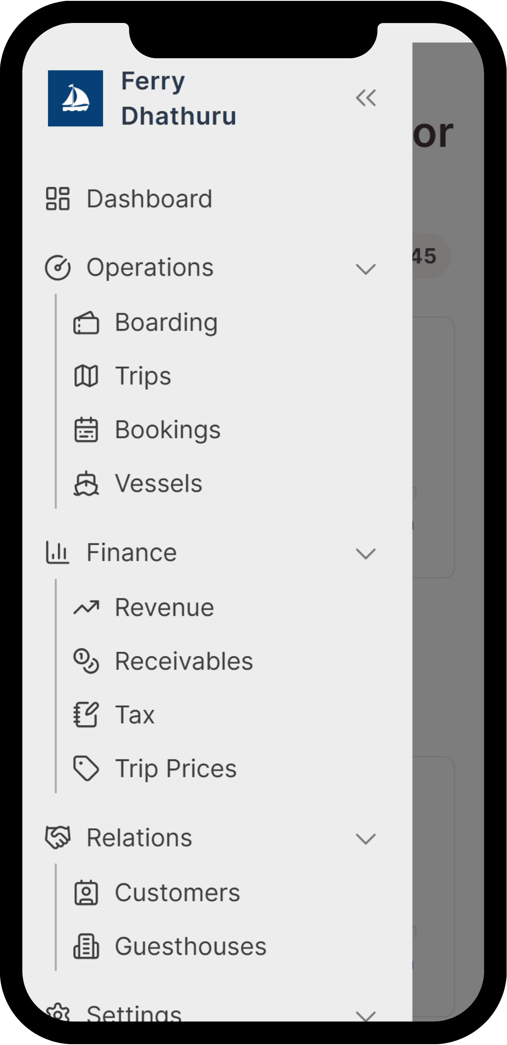Collapse the sidebar with double-arrow button
Viewport: 507px width, 1045px height.
click(366, 98)
